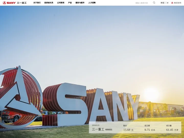184x138 pixels.
Task: Open the 公司新闻 menu
Action: pyautogui.click(x=61, y=3)
